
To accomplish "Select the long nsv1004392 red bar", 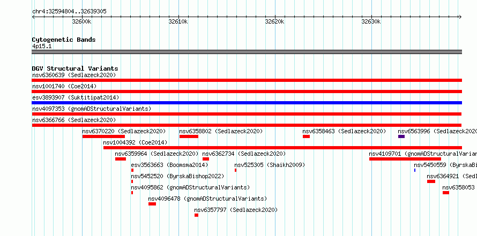I will (282, 148).
